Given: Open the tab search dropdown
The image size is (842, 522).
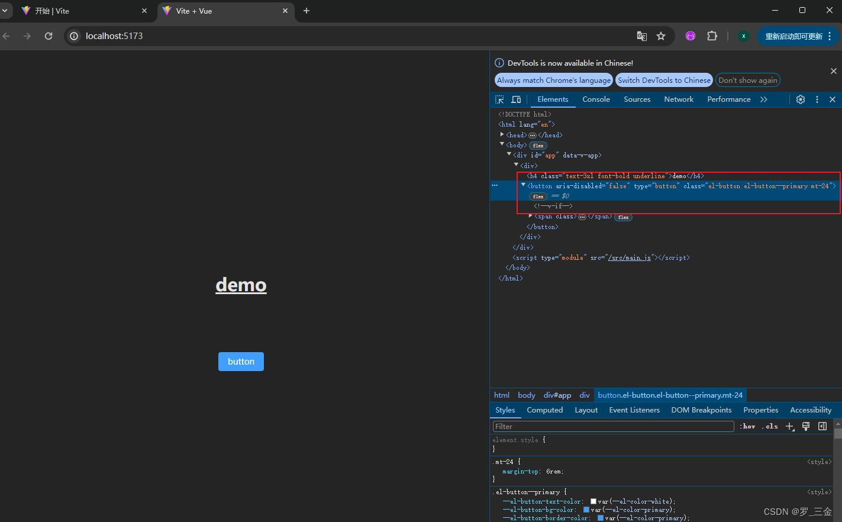Looking at the screenshot, I should click(5, 11).
